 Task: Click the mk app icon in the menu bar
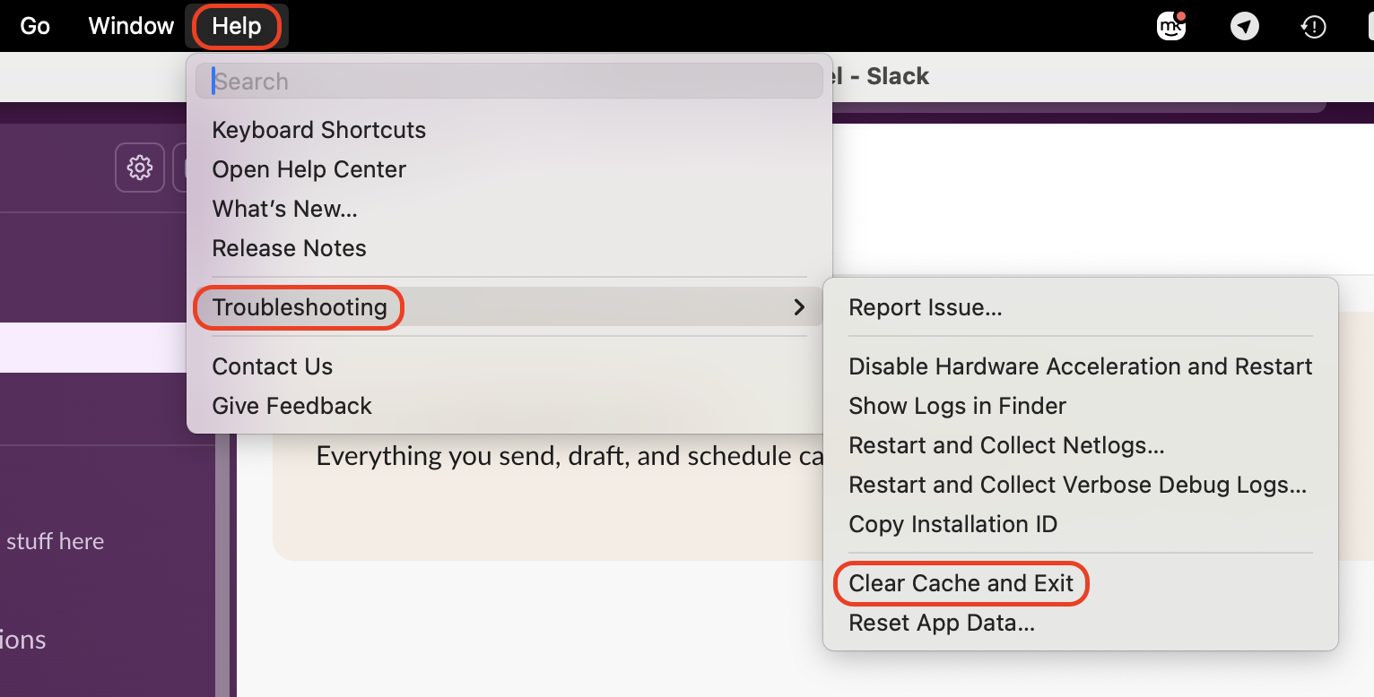1171,26
